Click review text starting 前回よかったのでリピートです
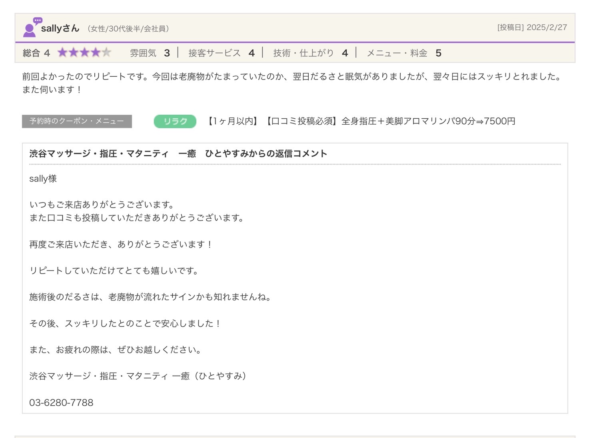Image resolution: width=597 pixels, height=438 pixels. tap(293, 76)
